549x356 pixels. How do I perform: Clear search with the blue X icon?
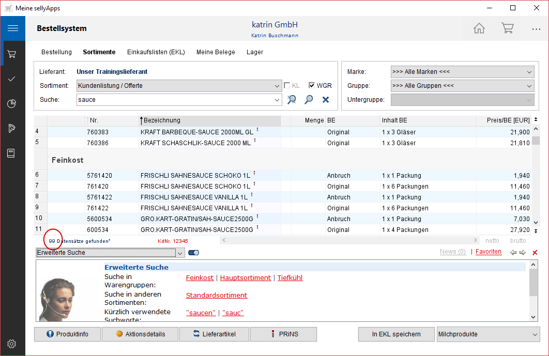(326, 100)
